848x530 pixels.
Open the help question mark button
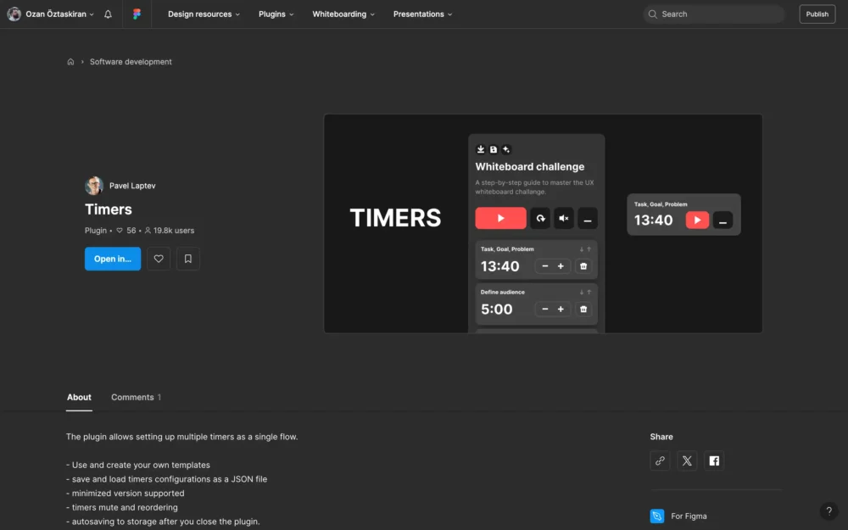pyautogui.click(x=828, y=511)
